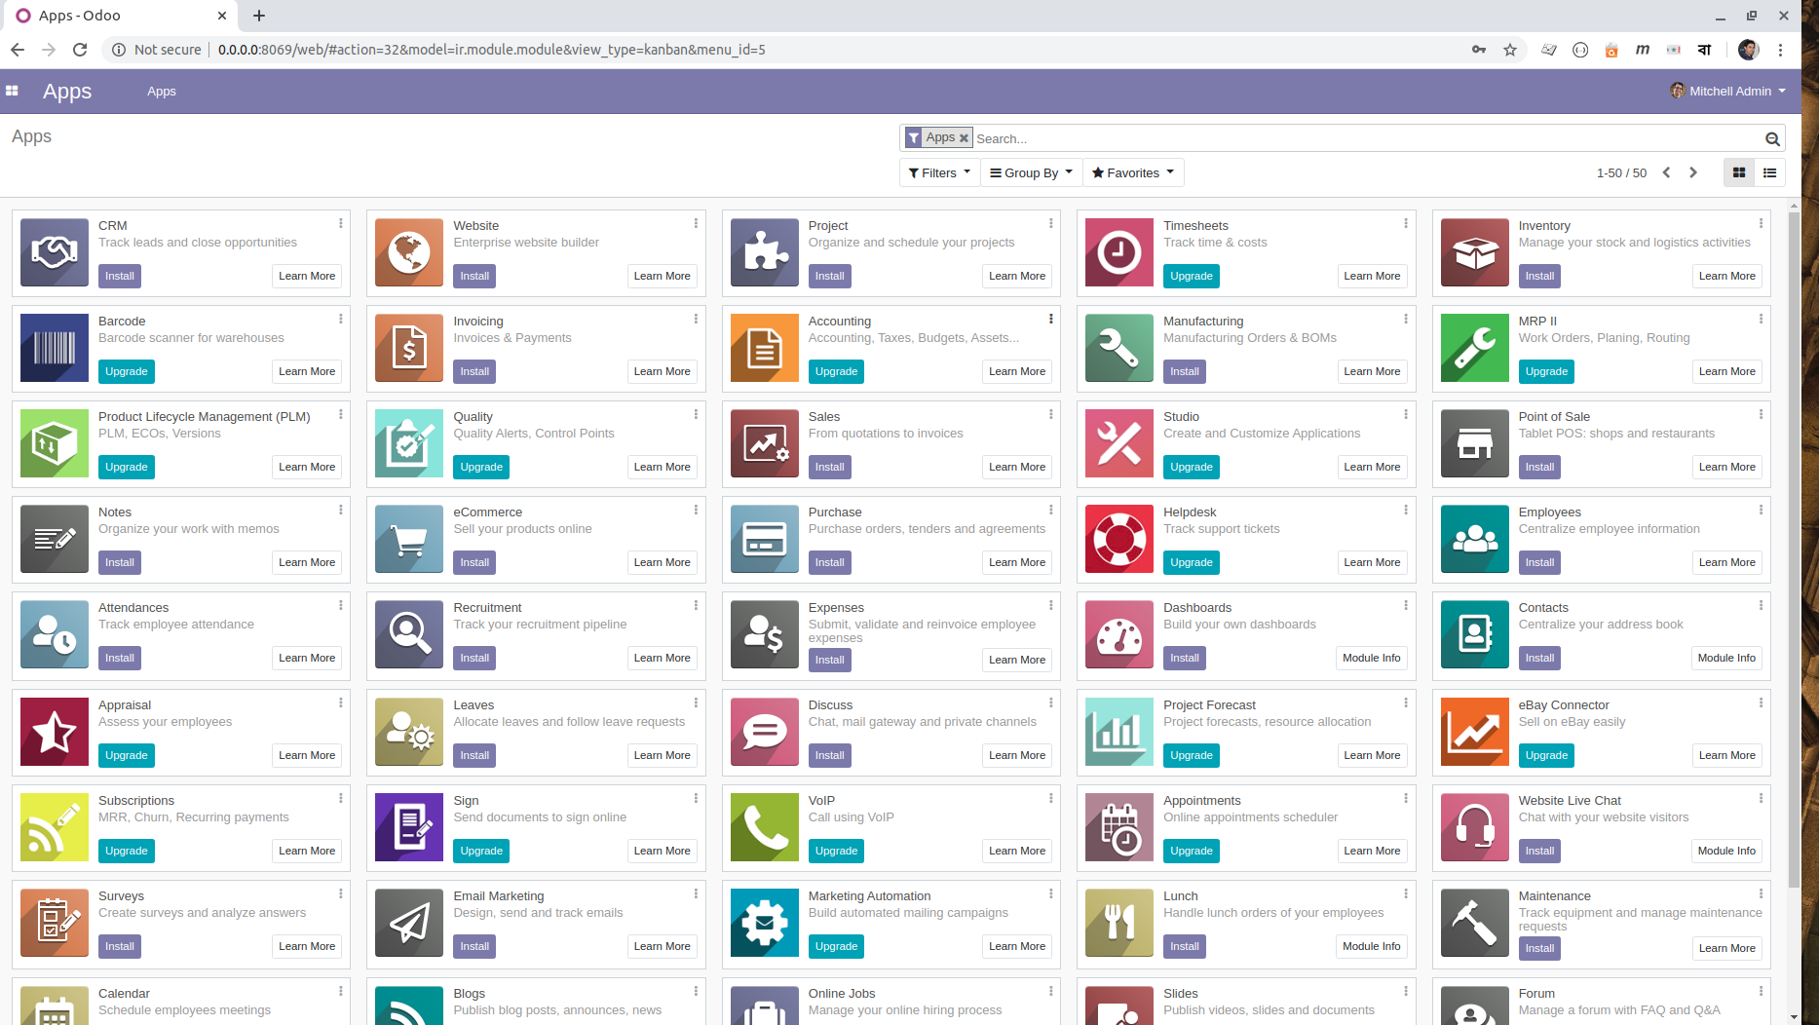Screen dimensions: 1819x1025
Task: Click the Notes pencil icon
Action: (55, 539)
